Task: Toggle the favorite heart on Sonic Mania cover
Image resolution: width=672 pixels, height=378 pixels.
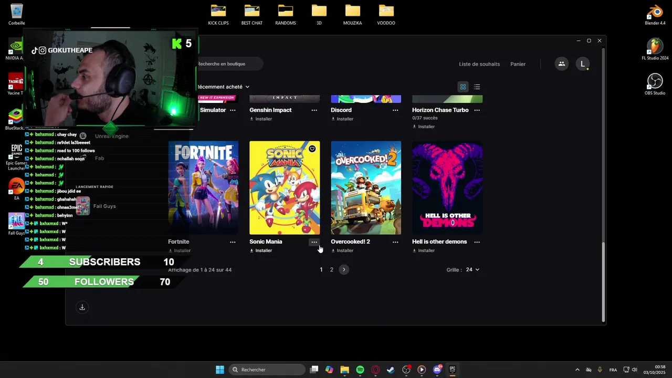Action: coord(312,149)
